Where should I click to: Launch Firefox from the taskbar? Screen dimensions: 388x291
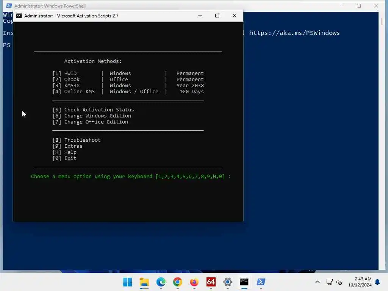194,282
